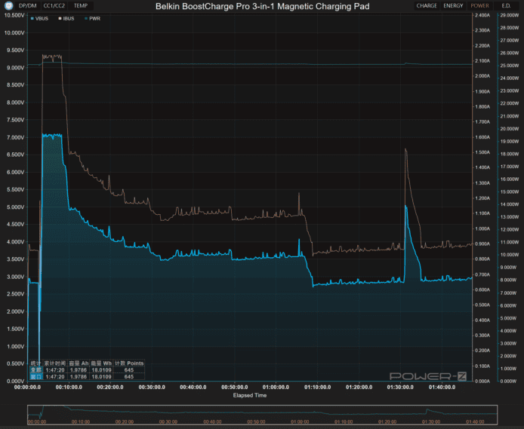This screenshot has height=429, width=524.
Task: Click the power spike near 01:30:00 on the graph
Action: coord(406,206)
